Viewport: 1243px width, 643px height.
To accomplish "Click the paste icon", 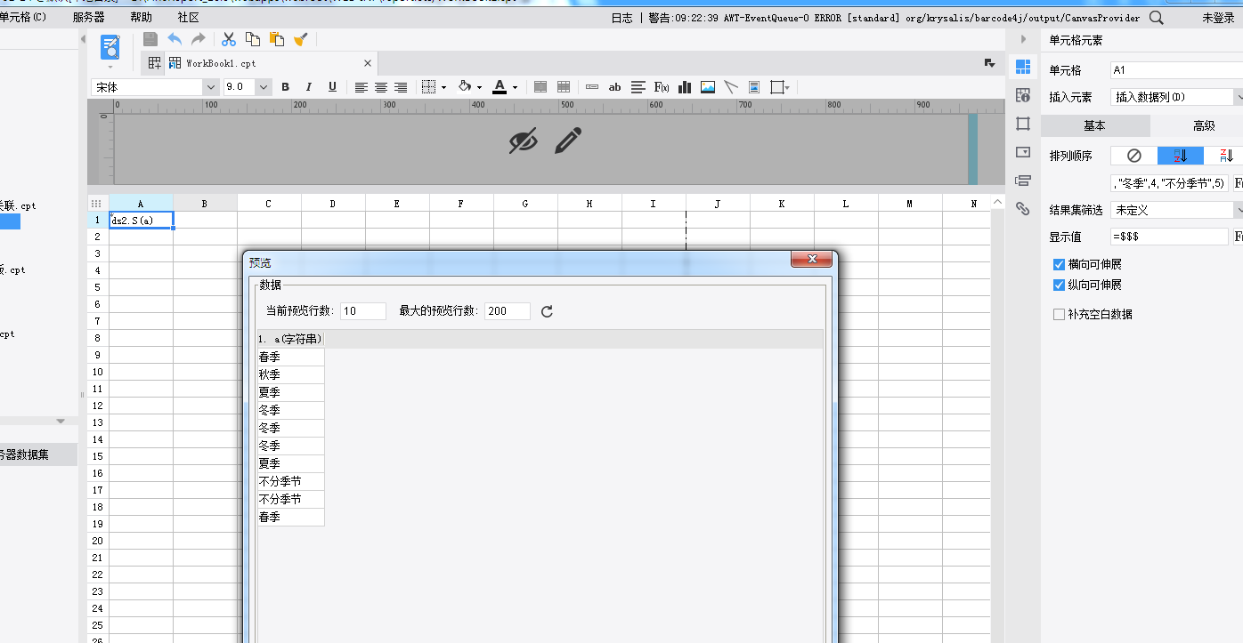I will 277,39.
